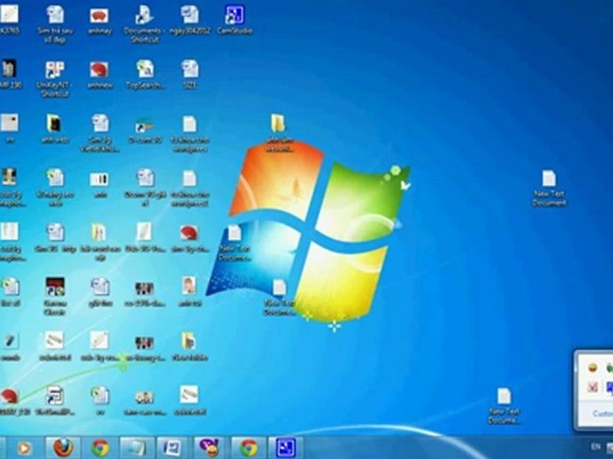Open the folder above the Windows logo
613x459 pixels.
click(278, 133)
